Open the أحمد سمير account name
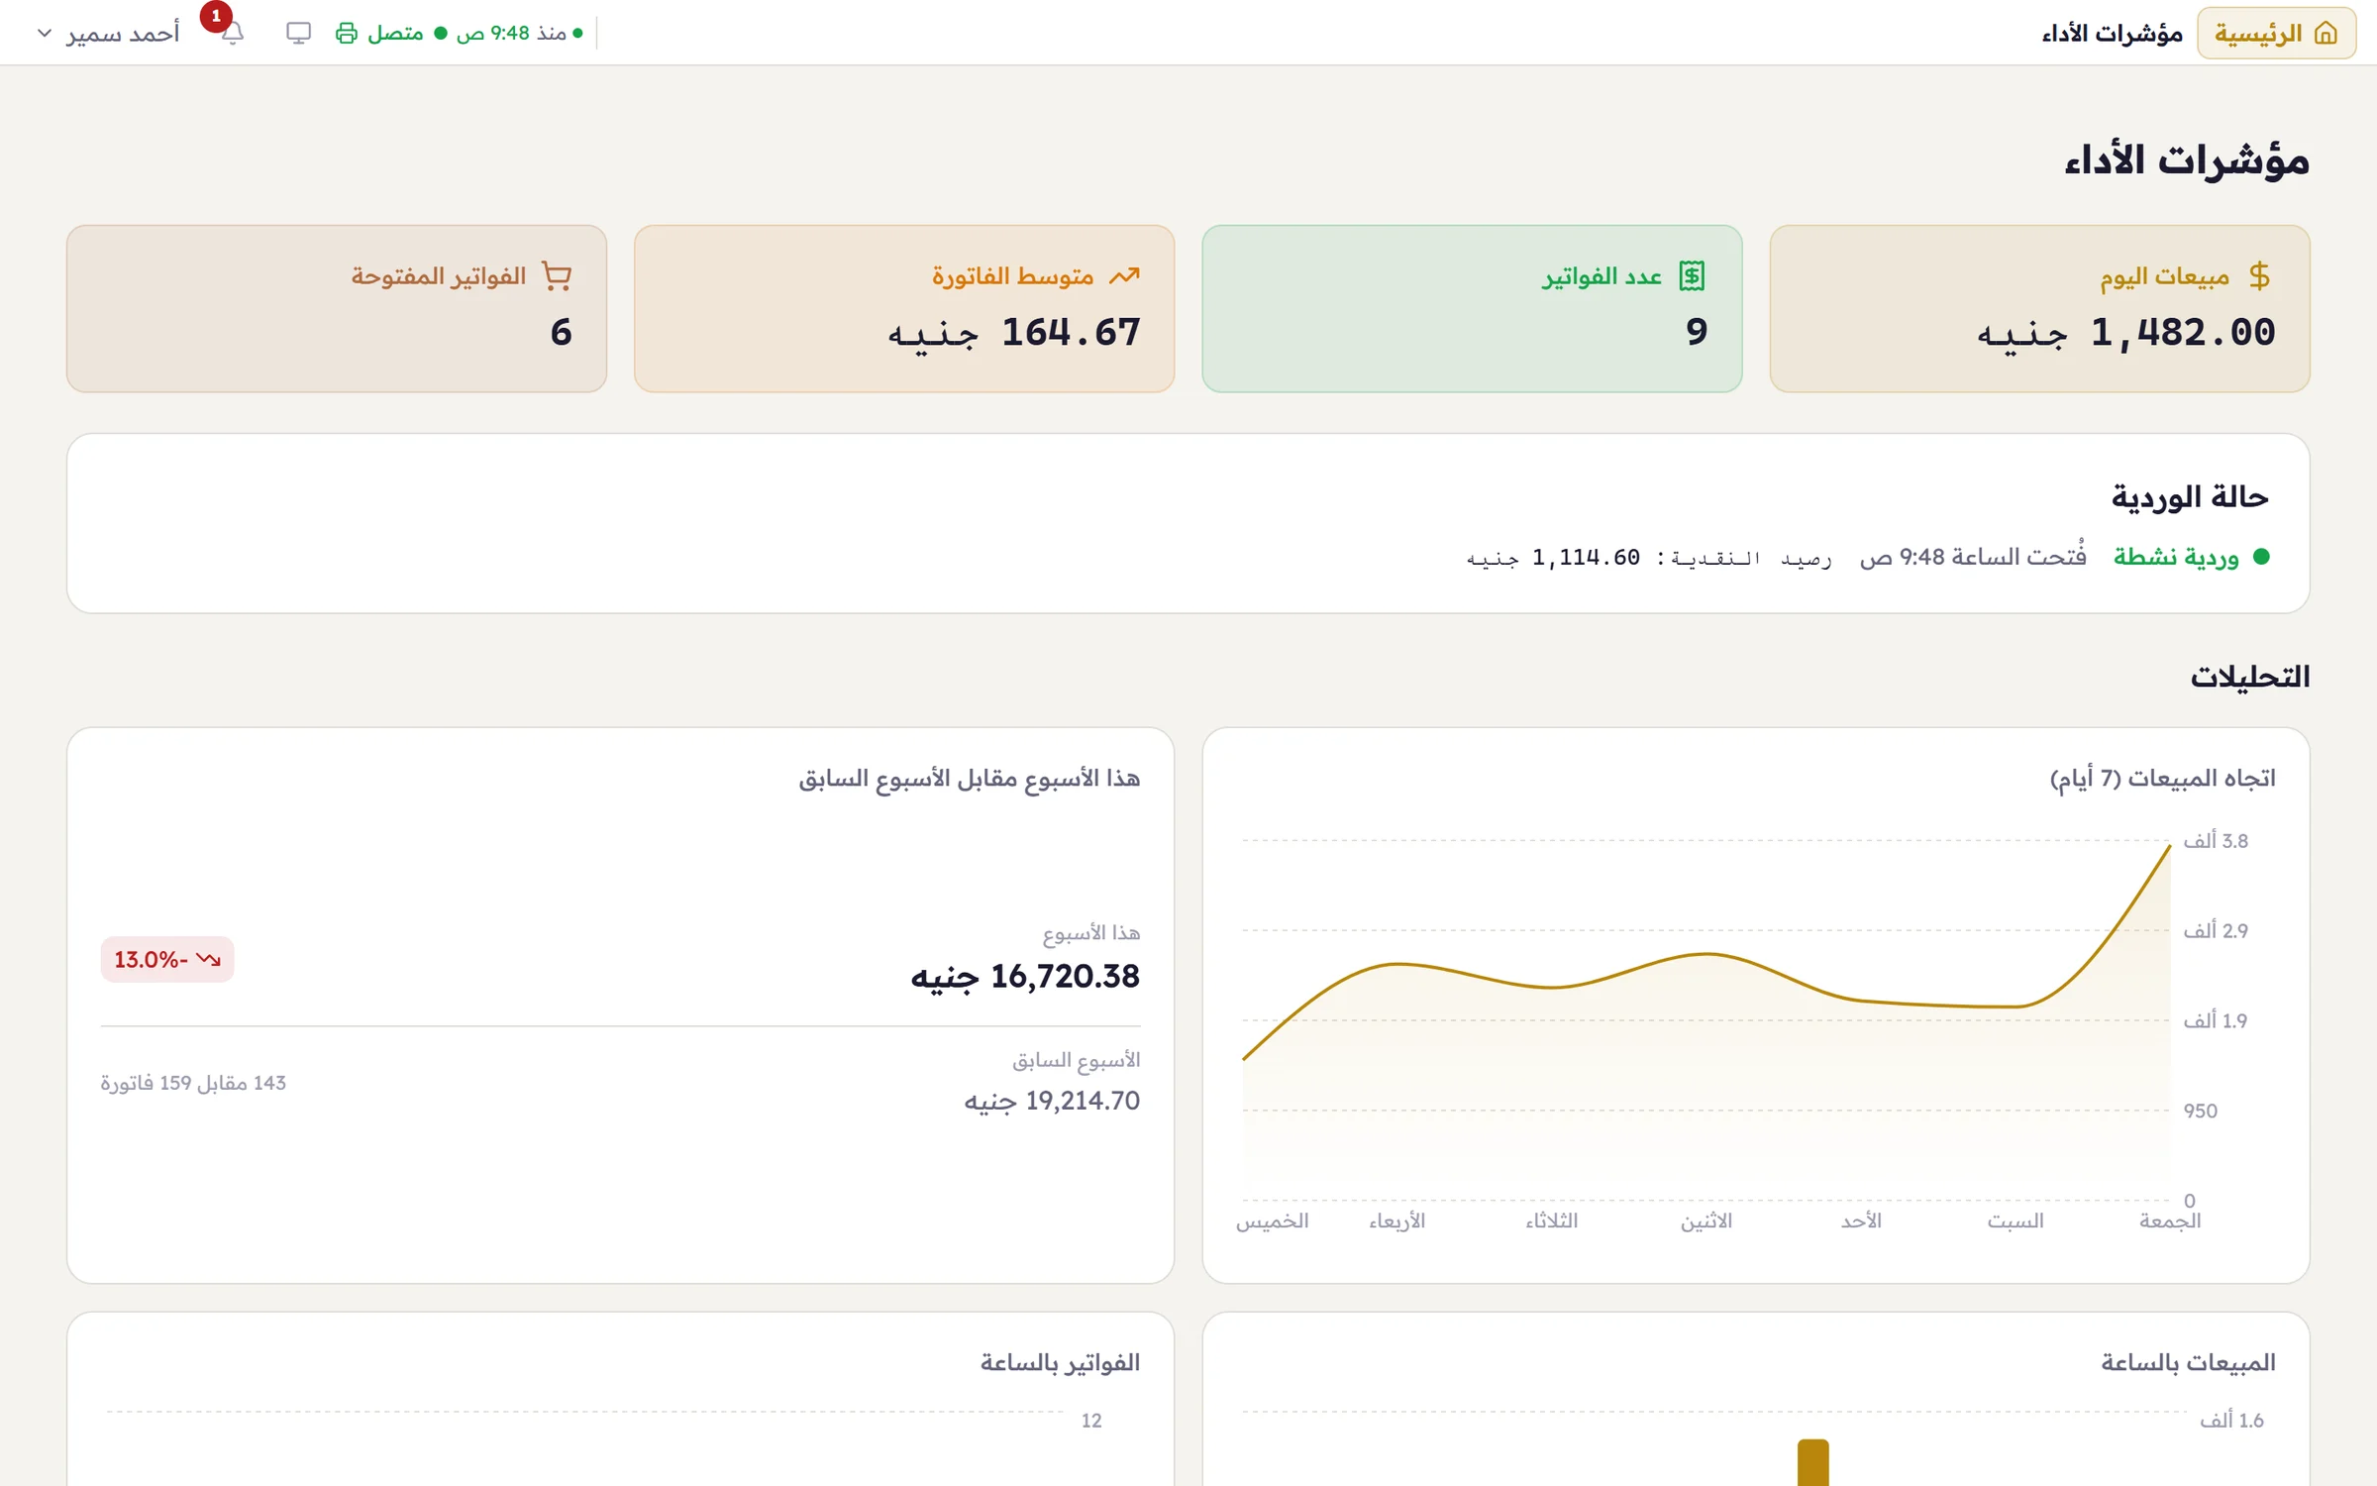The image size is (2377, 1486). coord(123,33)
